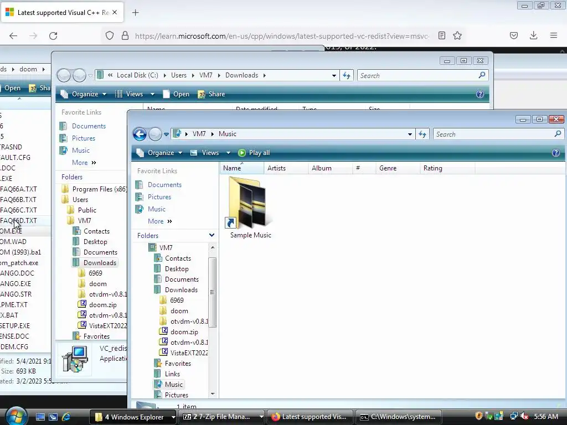Open a new Firefox tab

pyautogui.click(x=135, y=13)
